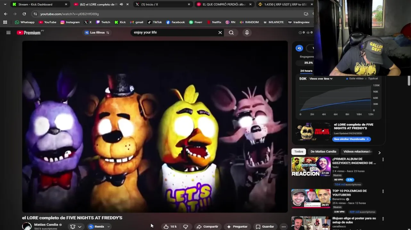This screenshot has height=230, width=411.
Task: Switch to the XRP USDT browser tab
Action: 286,4
